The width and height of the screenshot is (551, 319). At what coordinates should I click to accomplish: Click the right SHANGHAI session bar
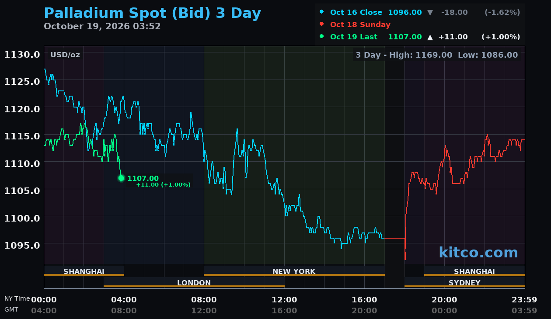pos(474,271)
